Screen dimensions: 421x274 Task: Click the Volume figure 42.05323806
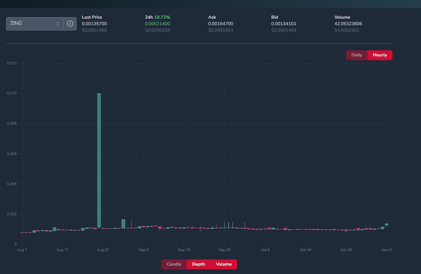pos(348,24)
